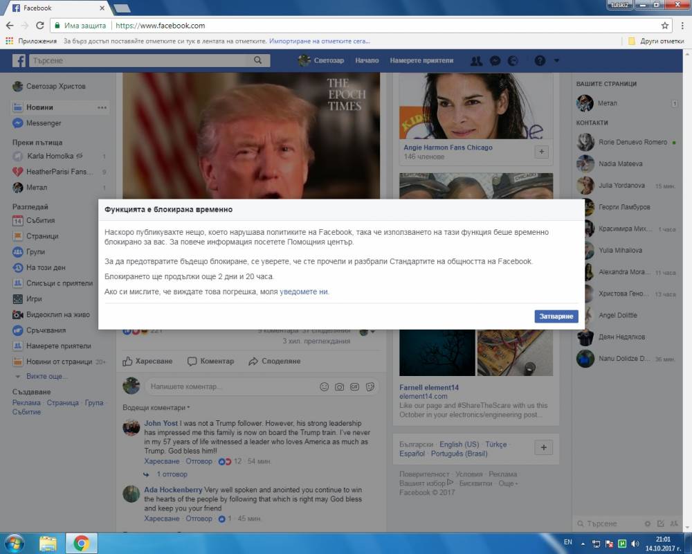Expand the account dropdown arrow in the top bar
Screen dimensions: 692x554
click(556, 60)
